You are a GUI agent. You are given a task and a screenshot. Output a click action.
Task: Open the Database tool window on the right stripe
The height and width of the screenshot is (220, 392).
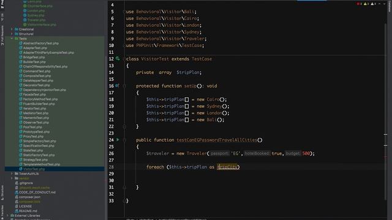pyautogui.click(x=390, y=6)
